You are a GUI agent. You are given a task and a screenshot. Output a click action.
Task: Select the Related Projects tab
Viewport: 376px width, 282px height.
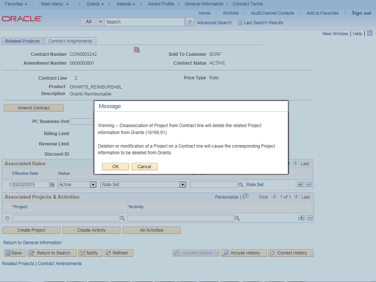22,41
